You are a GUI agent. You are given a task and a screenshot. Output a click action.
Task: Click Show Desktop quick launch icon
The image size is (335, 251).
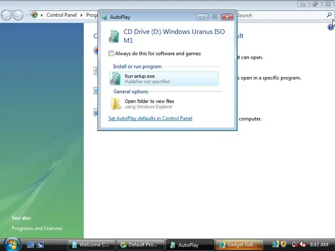tap(30, 245)
